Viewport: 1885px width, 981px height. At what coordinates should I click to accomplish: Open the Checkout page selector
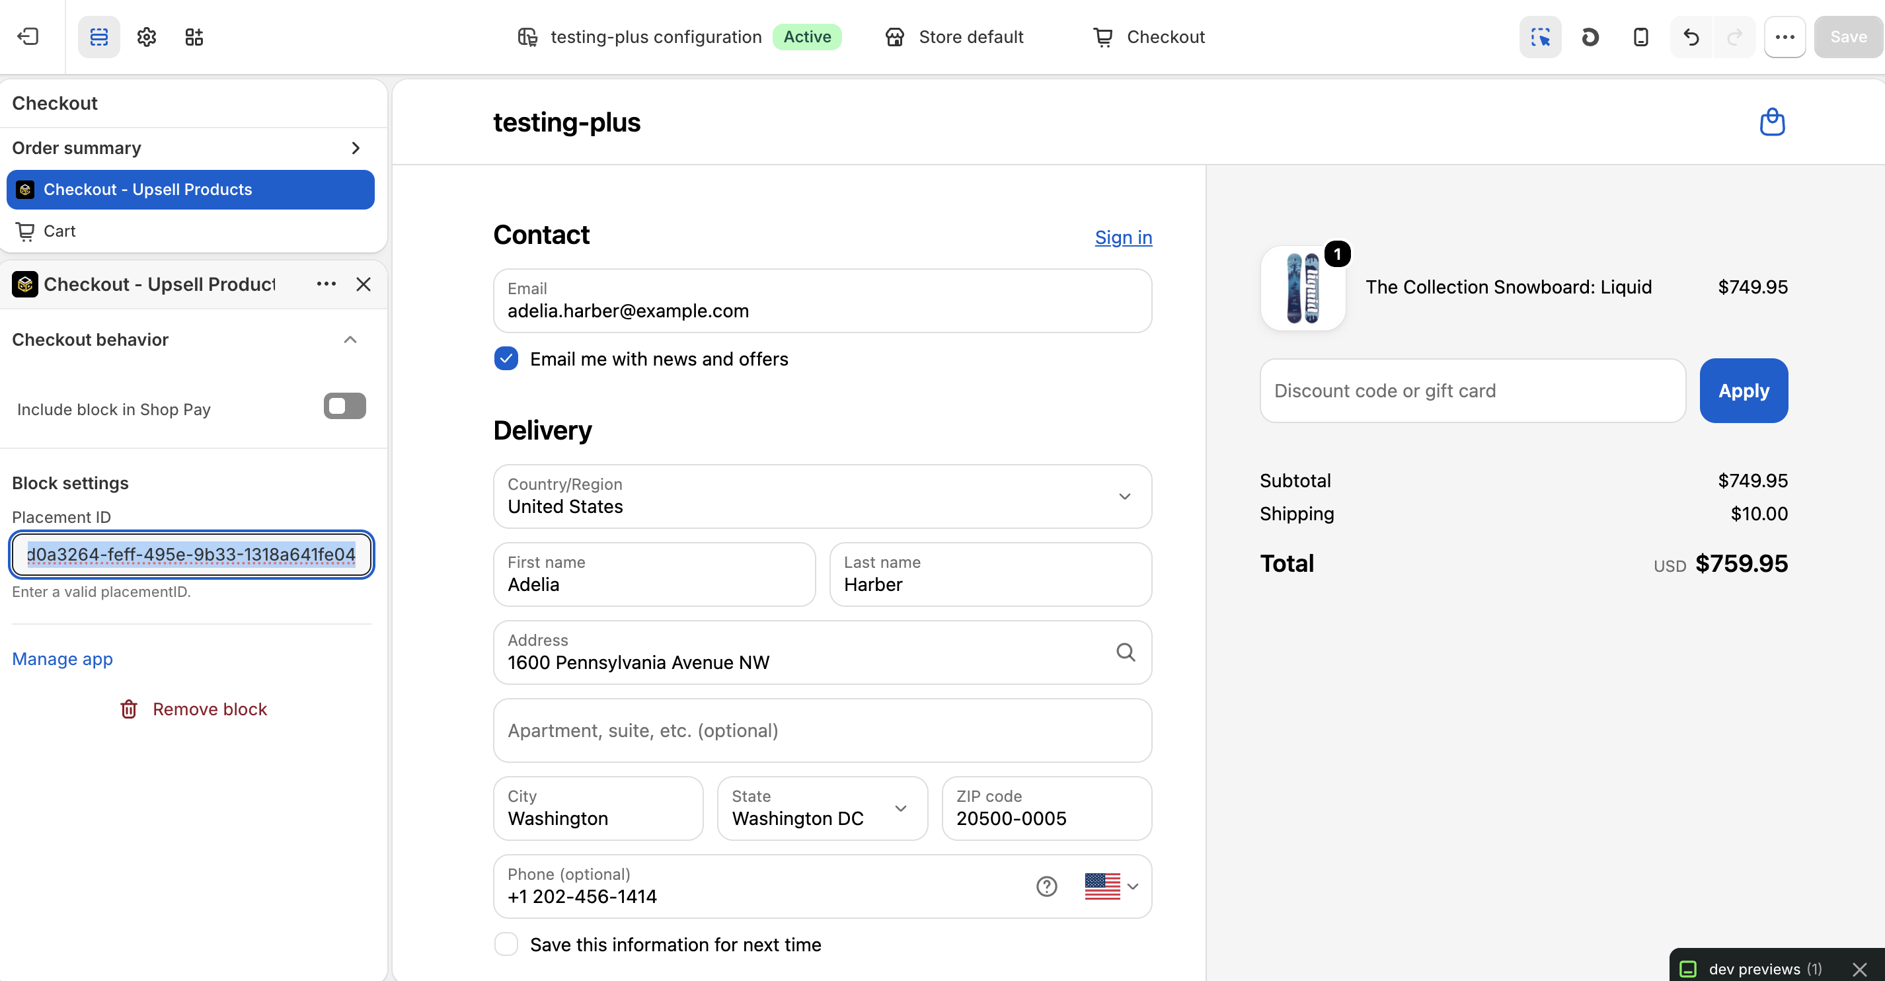(1149, 36)
